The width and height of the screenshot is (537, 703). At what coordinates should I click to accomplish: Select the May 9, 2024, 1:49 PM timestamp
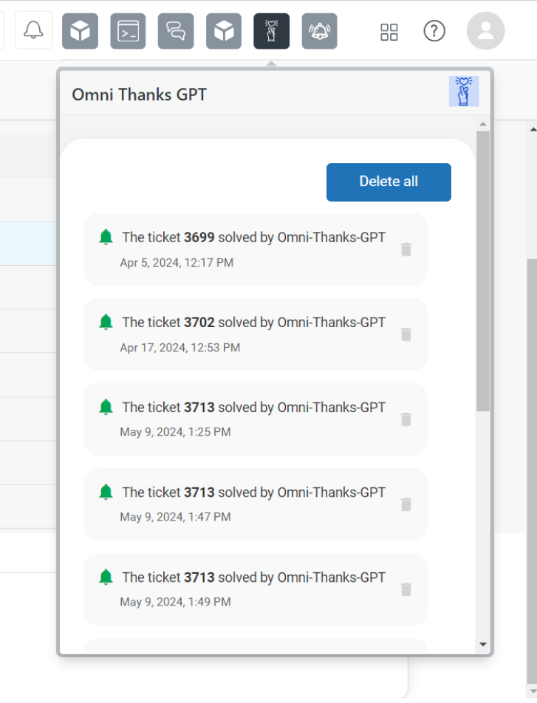tap(175, 602)
